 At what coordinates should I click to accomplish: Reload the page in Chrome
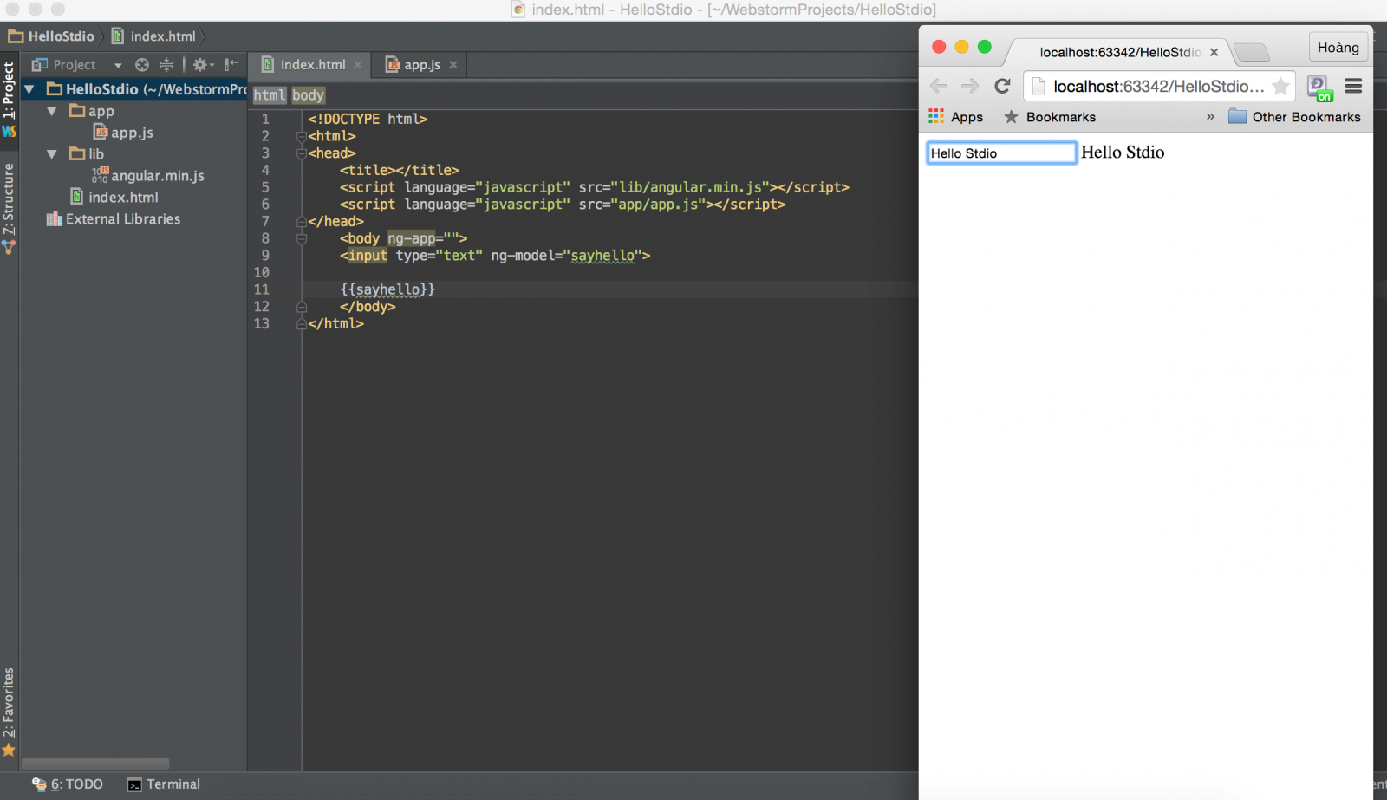click(1002, 86)
